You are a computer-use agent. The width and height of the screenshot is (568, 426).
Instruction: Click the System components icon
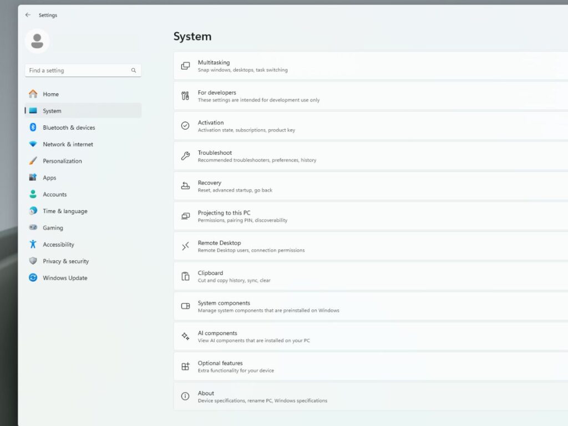(x=185, y=306)
